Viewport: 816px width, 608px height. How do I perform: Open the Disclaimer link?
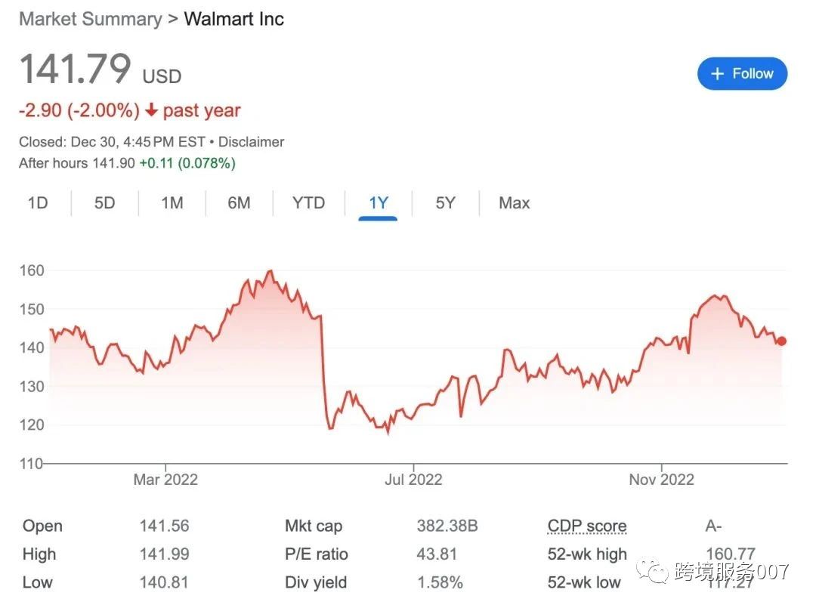251,142
